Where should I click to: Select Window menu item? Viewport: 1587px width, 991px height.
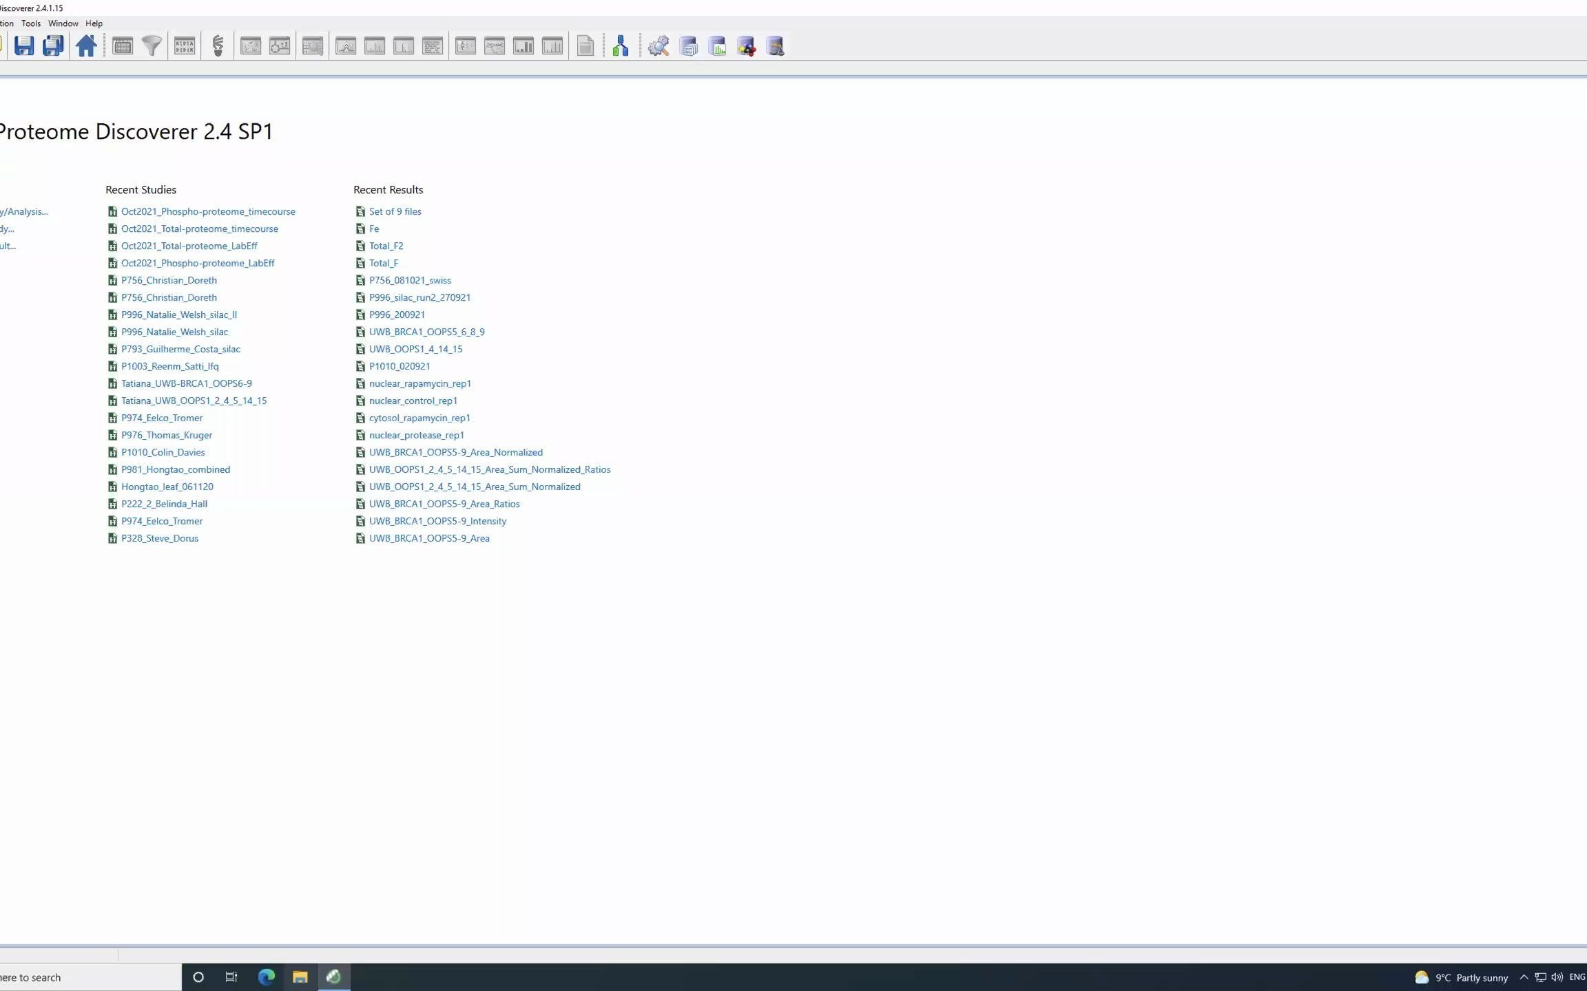63,23
